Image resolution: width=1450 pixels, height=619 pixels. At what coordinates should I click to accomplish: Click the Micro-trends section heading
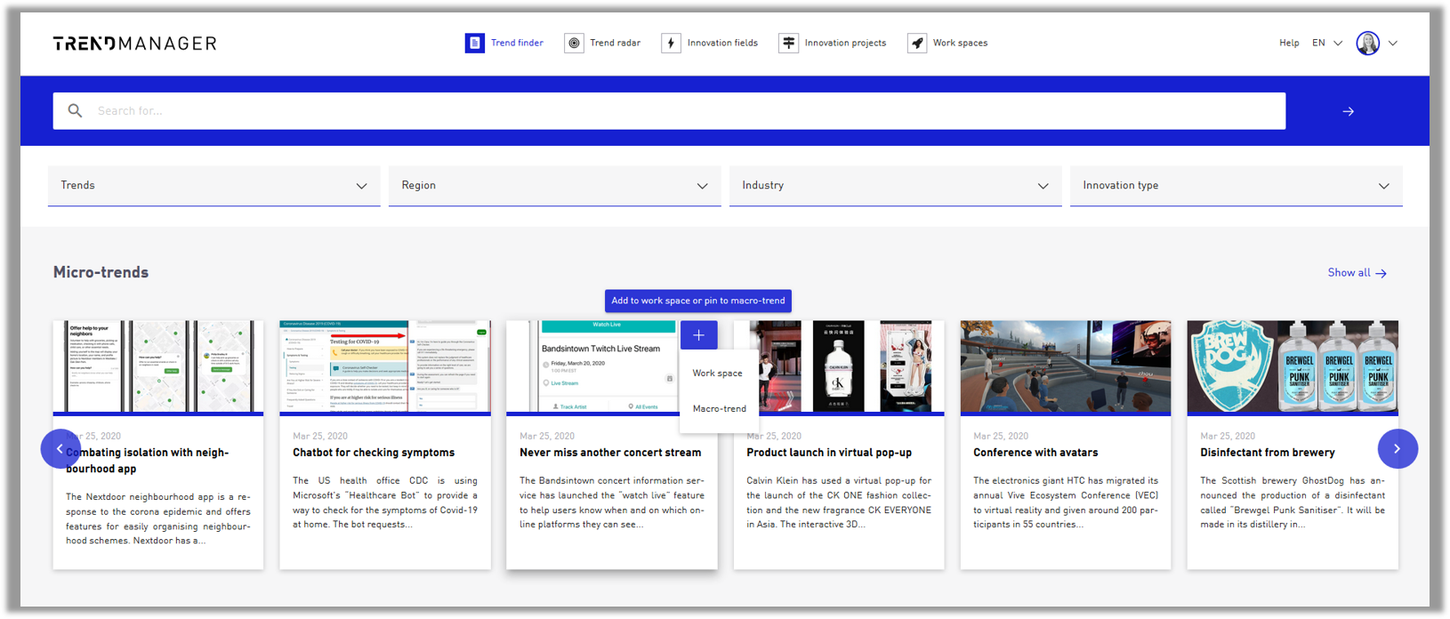tap(101, 272)
